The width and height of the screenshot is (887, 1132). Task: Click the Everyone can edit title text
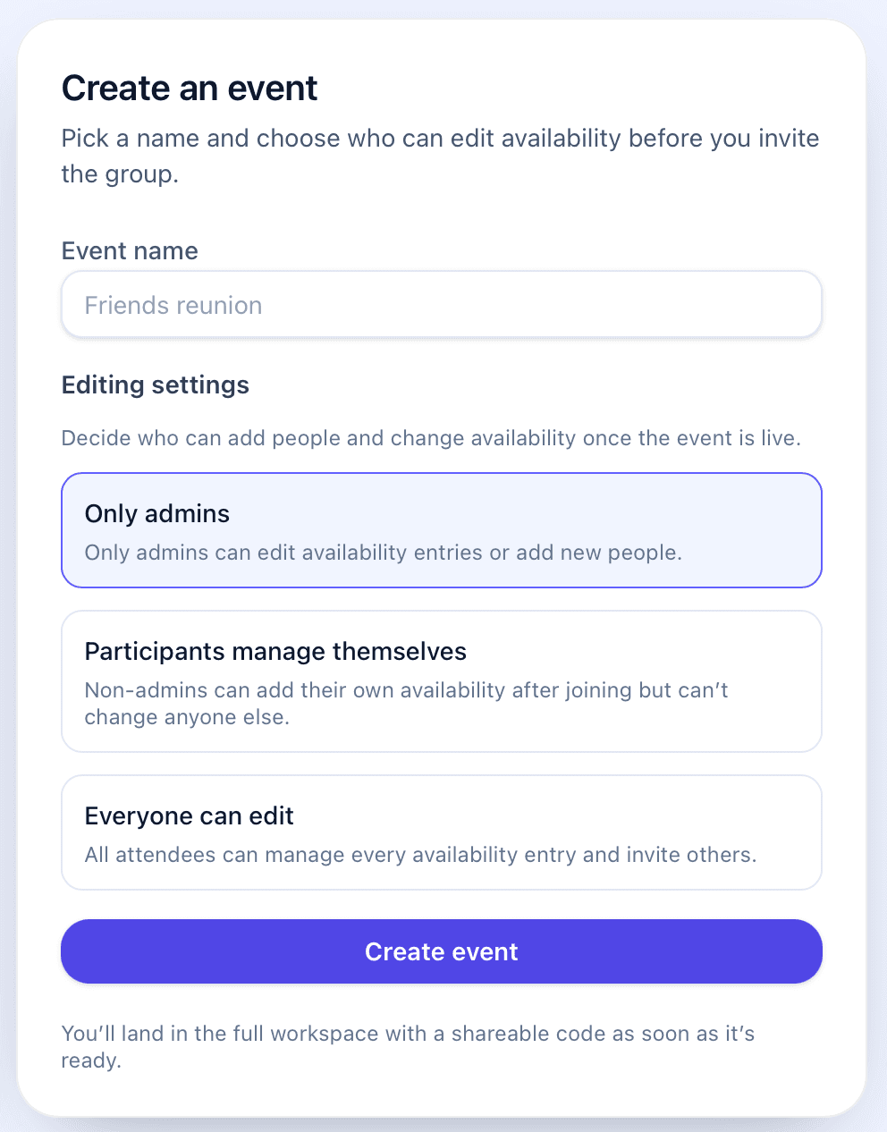click(189, 815)
